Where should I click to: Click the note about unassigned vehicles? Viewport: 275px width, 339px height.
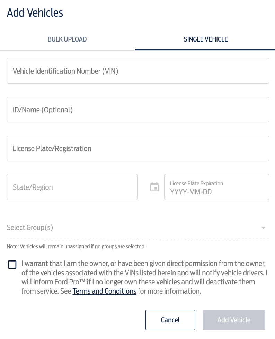(x=76, y=246)
